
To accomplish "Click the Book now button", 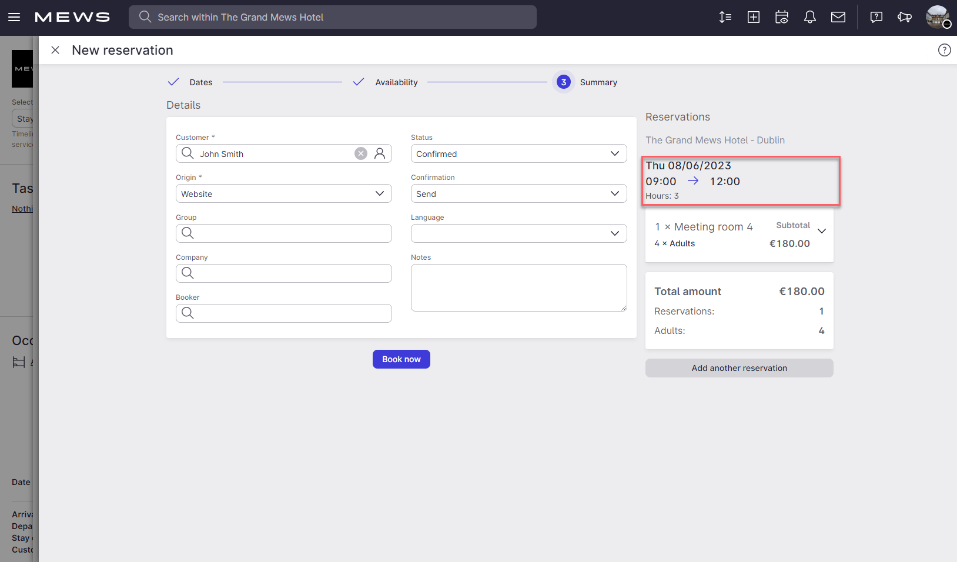I will (401, 359).
